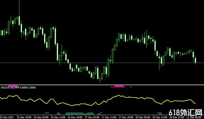The image size is (204, 119).
Task: Select the horizontal gray price level line
Action: coord(102,63)
